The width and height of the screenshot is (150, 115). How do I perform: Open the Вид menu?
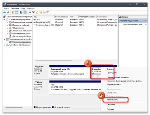[x=23, y=9]
